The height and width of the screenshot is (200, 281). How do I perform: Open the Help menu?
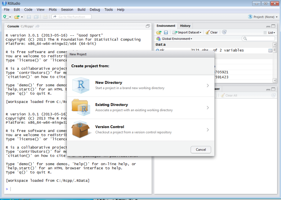point(121,9)
